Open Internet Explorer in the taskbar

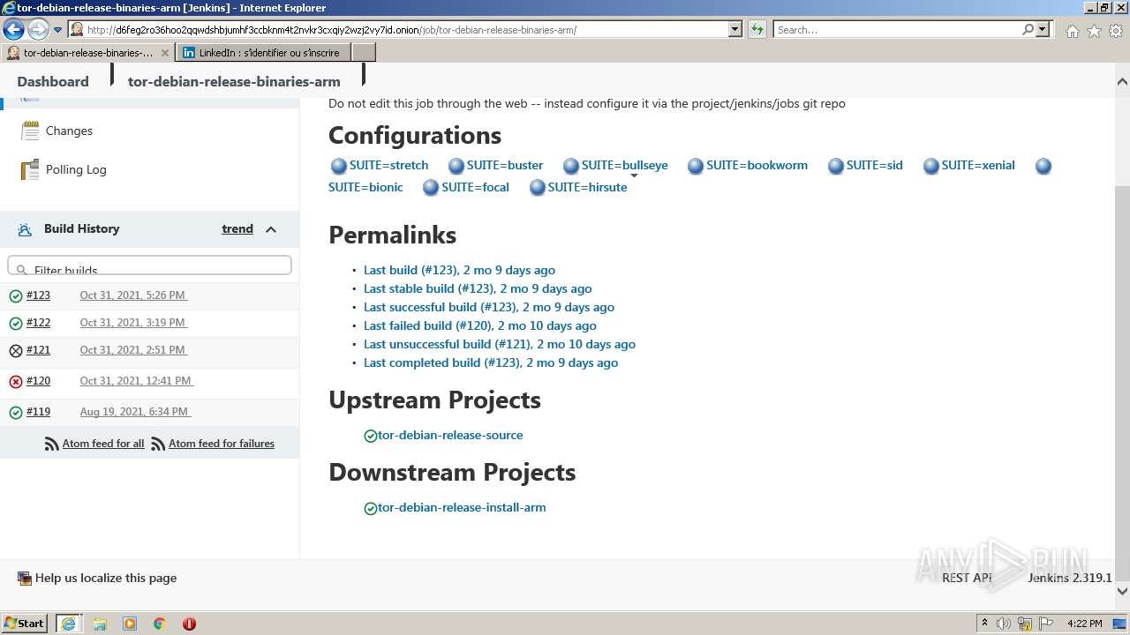pyautogui.click(x=68, y=624)
